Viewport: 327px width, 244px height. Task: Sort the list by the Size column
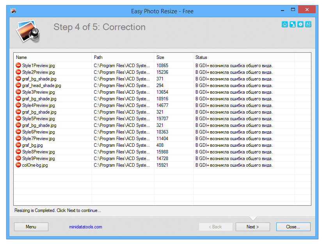tap(174, 57)
